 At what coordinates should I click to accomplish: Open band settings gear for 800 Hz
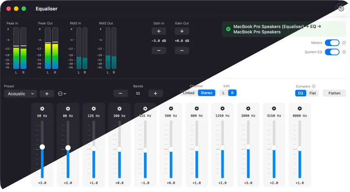point(197,109)
